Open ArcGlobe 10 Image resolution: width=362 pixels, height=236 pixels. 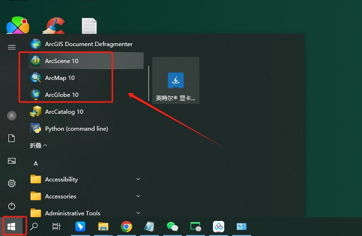click(x=86, y=94)
